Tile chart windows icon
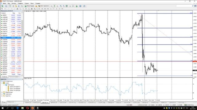The image size is (197, 110). (x=66, y=6)
